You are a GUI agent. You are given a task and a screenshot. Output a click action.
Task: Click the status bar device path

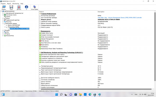(x=29, y=91)
